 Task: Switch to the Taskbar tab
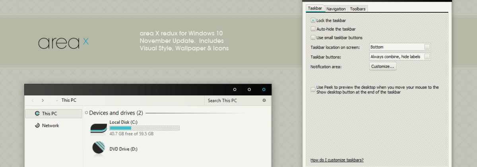click(315, 9)
